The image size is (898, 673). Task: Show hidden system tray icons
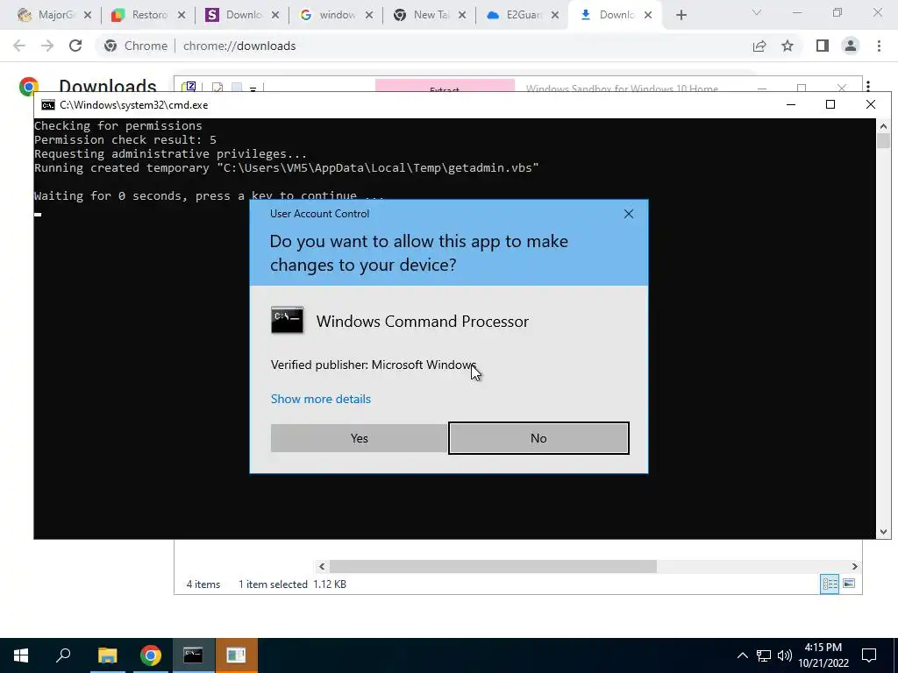click(742, 655)
